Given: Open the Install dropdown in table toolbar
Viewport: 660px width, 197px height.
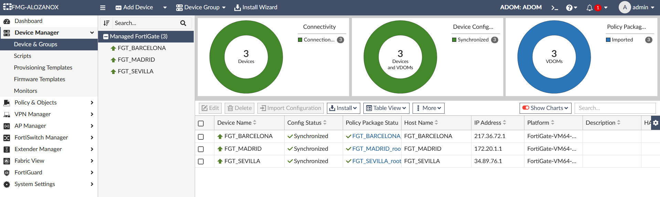Looking at the screenshot, I should click(343, 108).
